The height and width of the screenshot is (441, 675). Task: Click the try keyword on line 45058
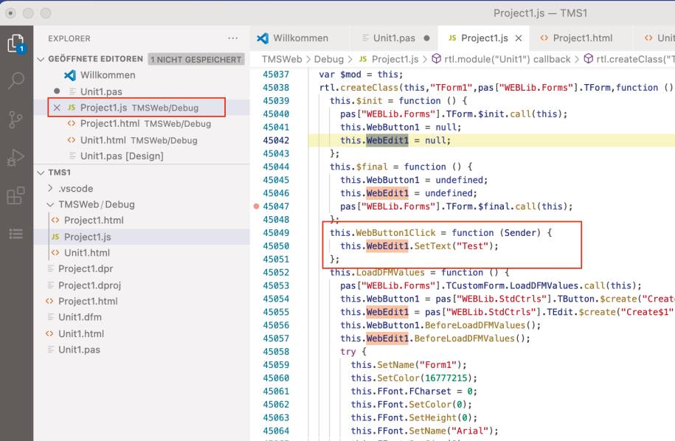coord(348,352)
